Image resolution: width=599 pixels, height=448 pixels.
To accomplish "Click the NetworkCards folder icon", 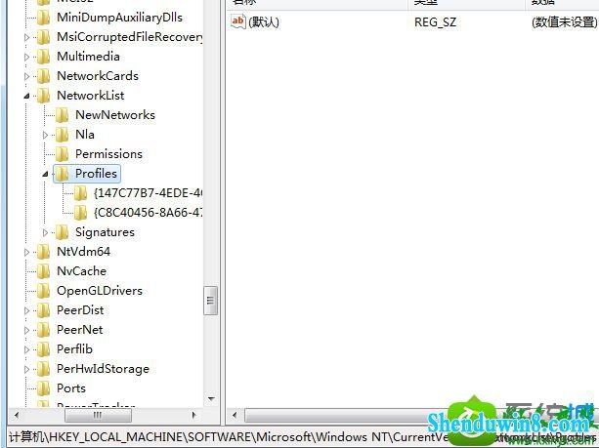I will [43, 76].
